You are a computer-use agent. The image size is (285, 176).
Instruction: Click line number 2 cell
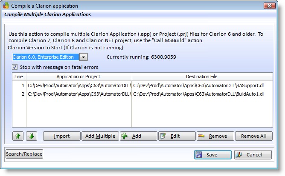(x=19, y=94)
